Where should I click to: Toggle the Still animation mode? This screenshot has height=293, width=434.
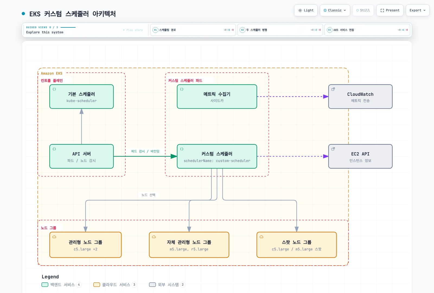(363, 10)
